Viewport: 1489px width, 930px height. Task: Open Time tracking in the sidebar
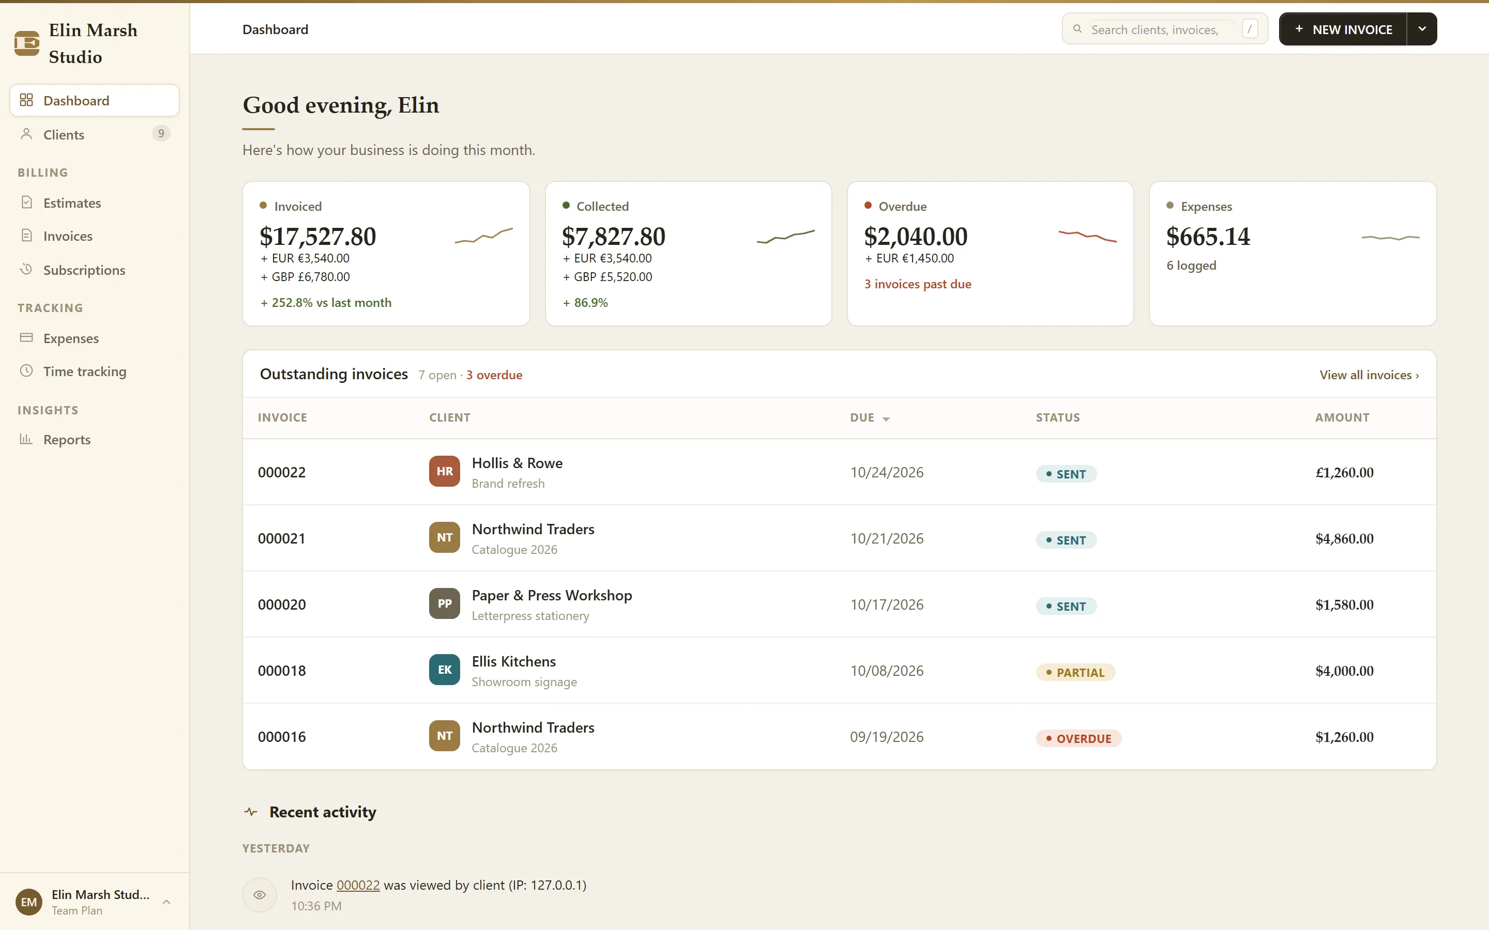95,371
